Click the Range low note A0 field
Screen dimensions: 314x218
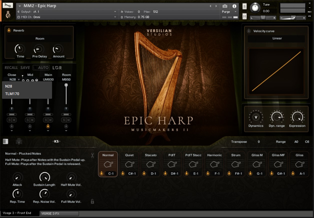click(x=296, y=142)
